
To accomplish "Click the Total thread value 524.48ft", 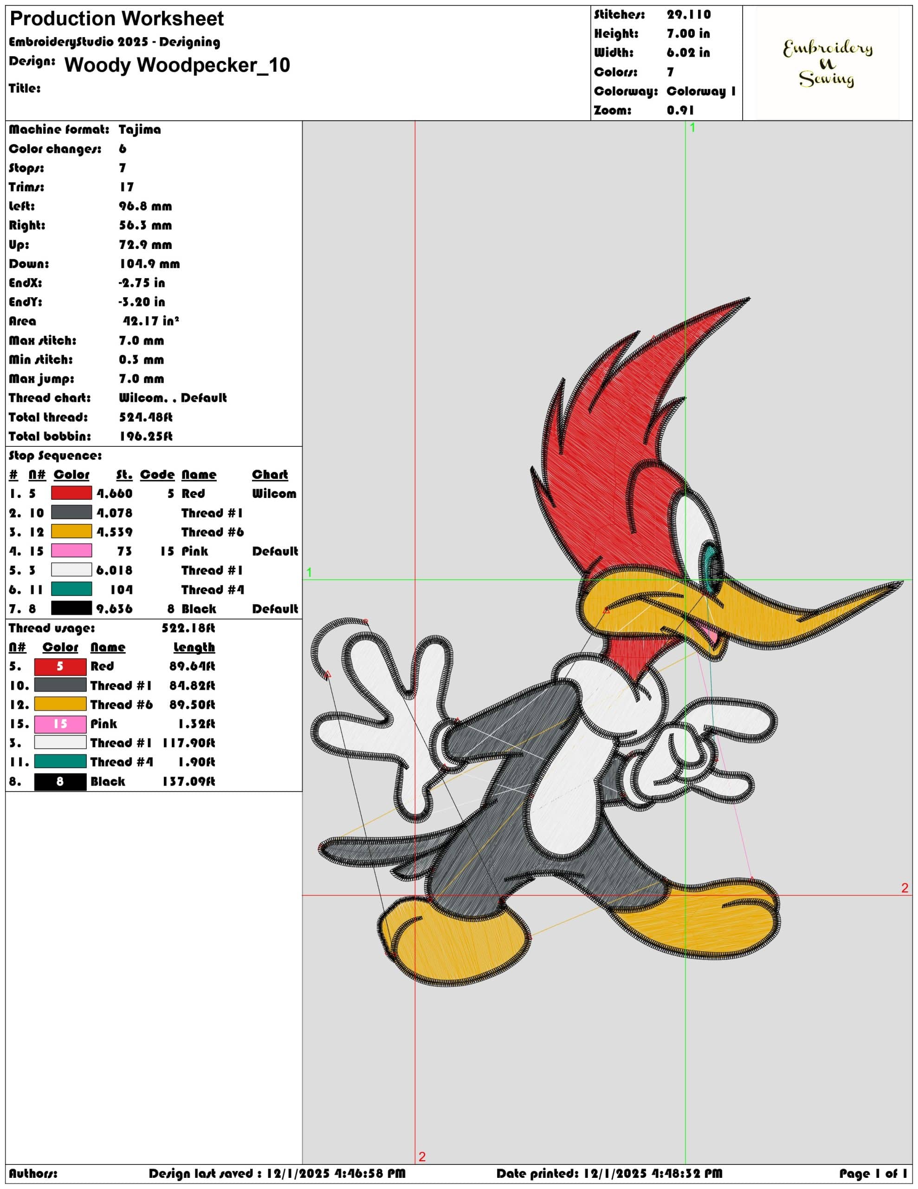I will coord(146,417).
